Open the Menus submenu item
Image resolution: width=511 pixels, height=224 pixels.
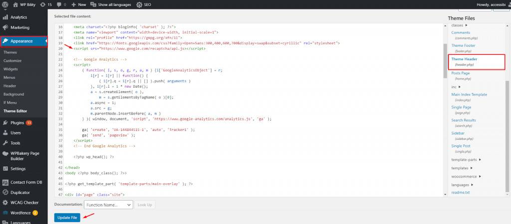pyautogui.click(x=9, y=77)
